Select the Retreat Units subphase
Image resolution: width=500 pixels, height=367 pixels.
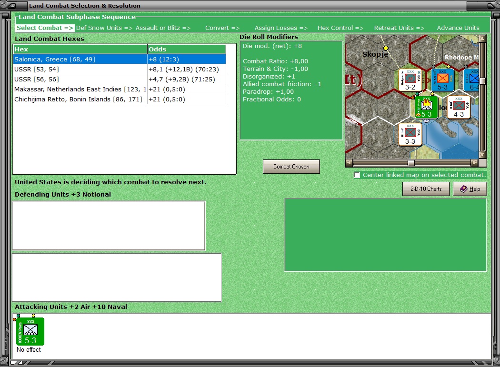point(399,28)
